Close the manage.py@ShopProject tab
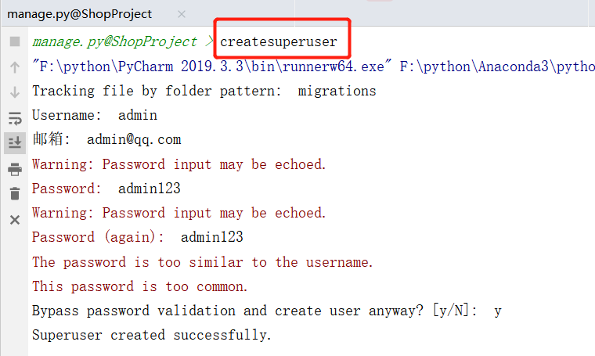Viewport: 595px width, 356px height. [182, 14]
